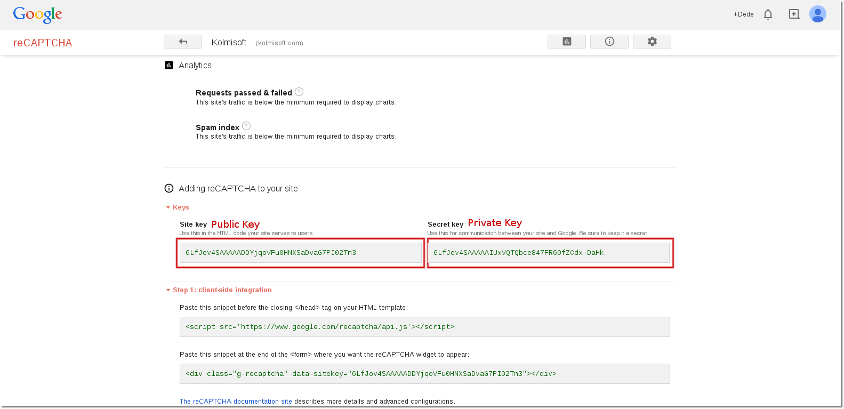The image size is (844, 409).
Task: Click the g-recaptcha div snippet box
Action: [424, 374]
